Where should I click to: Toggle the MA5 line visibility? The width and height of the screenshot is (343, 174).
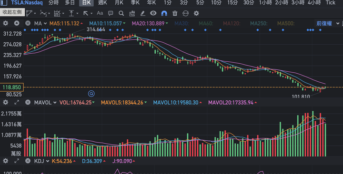click(x=66, y=23)
